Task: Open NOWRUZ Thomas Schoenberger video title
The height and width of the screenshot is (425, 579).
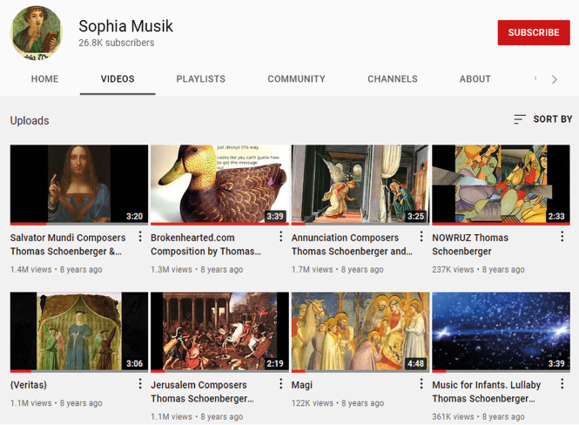Action: pyautogui.click(x=470, y=245)
